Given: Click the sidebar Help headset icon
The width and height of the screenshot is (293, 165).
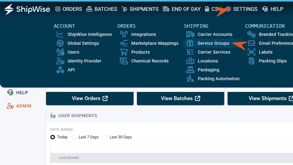Looking at the screenshot, I should coord(10,92).
